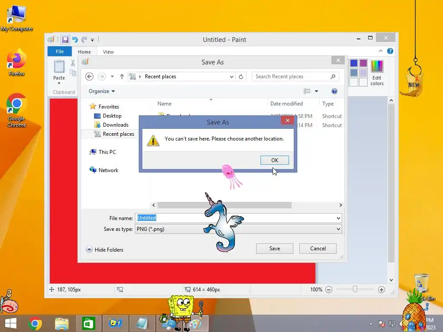This screenshot has height=332, width=443.
Task: Click the Back navigation arrow
Action: tap(89, 77)
